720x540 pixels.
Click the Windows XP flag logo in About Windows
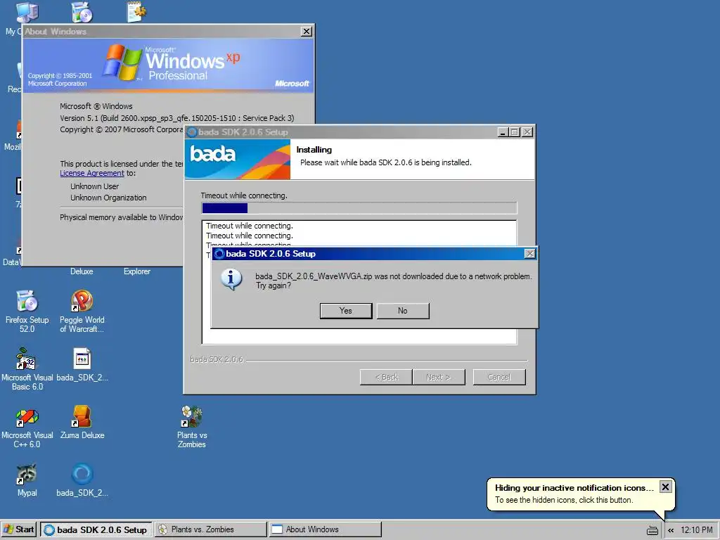(122, 62)
